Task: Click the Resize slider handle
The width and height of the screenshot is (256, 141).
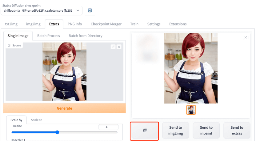Action: 57,132
